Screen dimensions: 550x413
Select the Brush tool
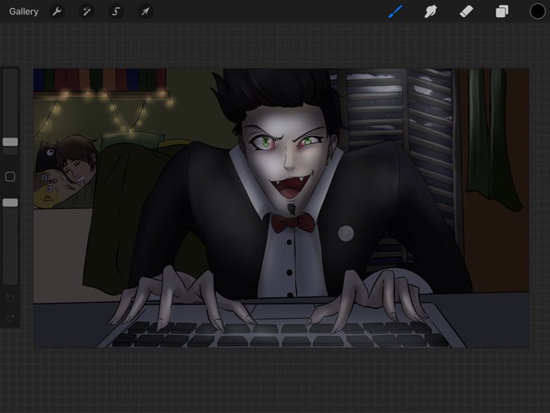coord(396,11)
